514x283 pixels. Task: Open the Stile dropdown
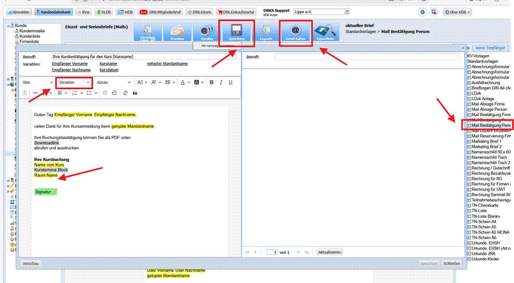click(37, 82)
